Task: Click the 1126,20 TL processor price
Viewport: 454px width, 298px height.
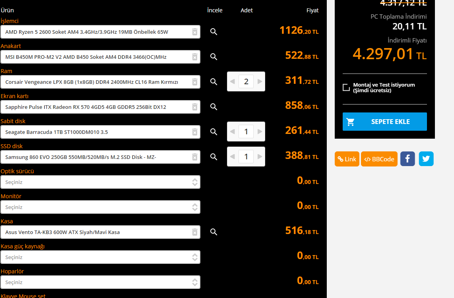Action: pos(299,30)
